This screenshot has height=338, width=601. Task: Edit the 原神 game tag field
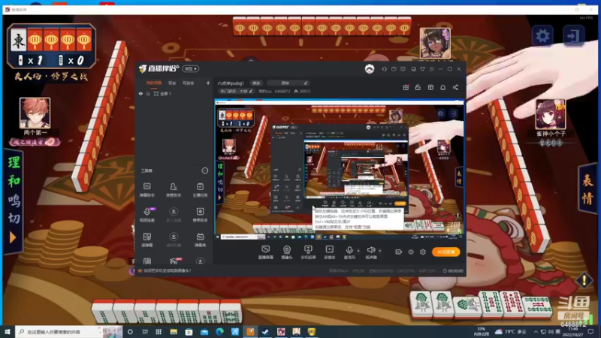[288, 83]
